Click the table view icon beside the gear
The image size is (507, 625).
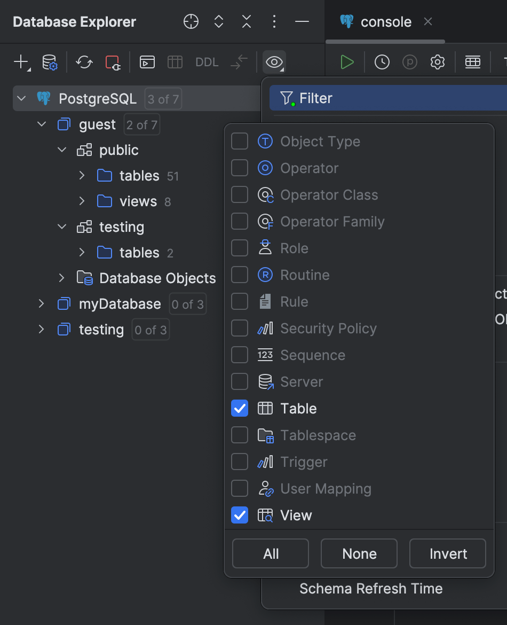[x=473, y=62]
